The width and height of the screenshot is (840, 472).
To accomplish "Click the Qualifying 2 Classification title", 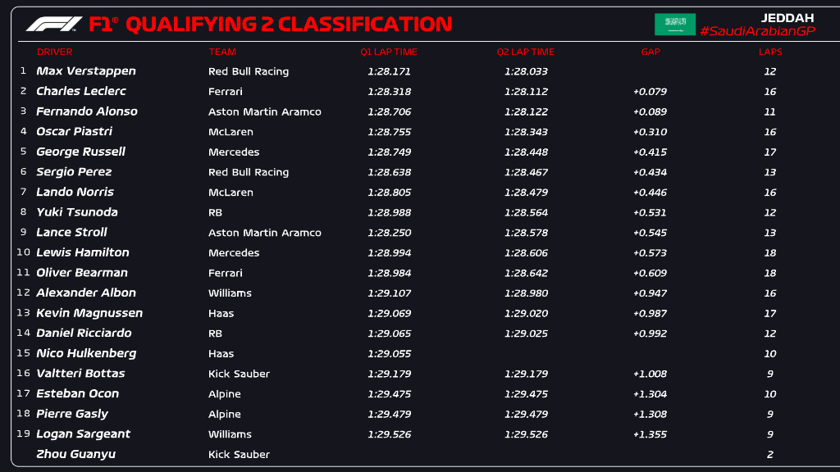I will pos(287,25).
